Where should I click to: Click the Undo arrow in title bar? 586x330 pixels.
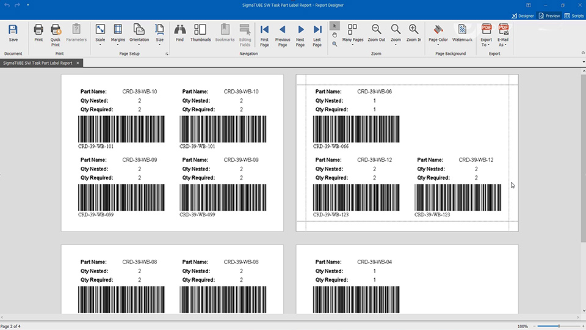coord(7,5)
